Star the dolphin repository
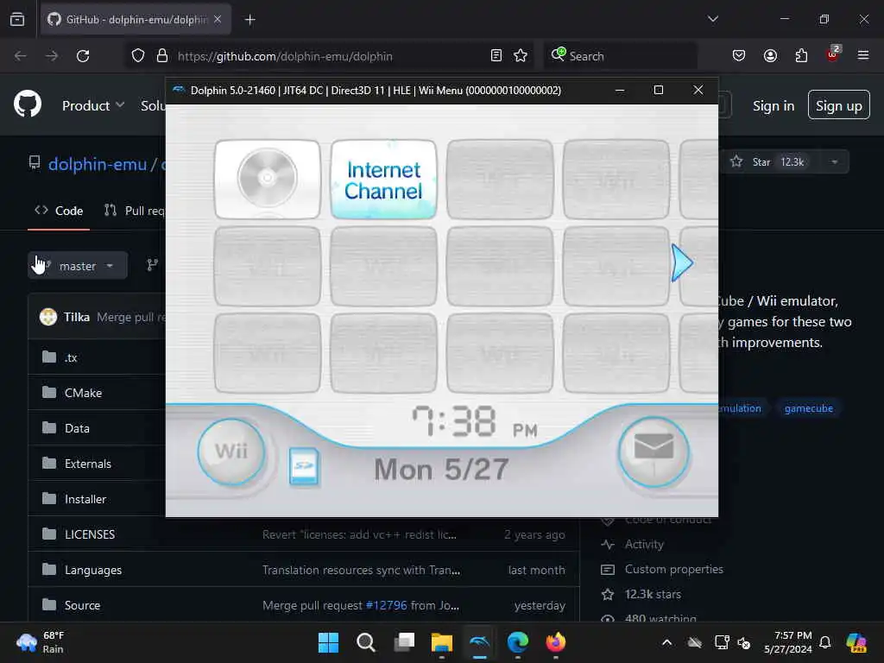Screen dimensions: 884x663 (x=767, y=162)
